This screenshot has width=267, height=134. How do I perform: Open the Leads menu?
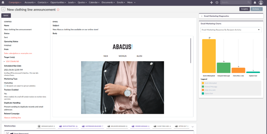pos(72,2)
